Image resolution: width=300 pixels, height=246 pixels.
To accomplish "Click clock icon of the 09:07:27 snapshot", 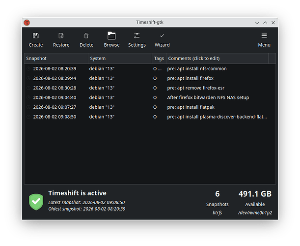I will coord(28,107).
